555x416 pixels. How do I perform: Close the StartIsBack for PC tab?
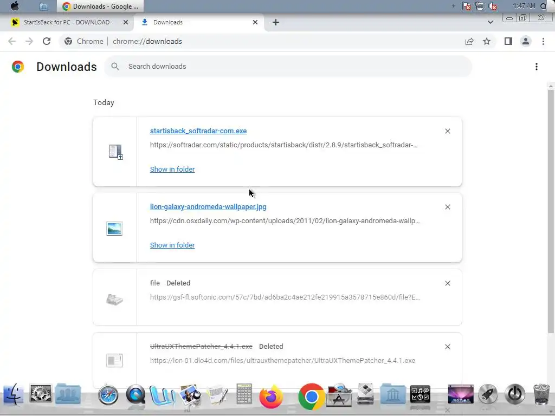(x=126, y=22)
